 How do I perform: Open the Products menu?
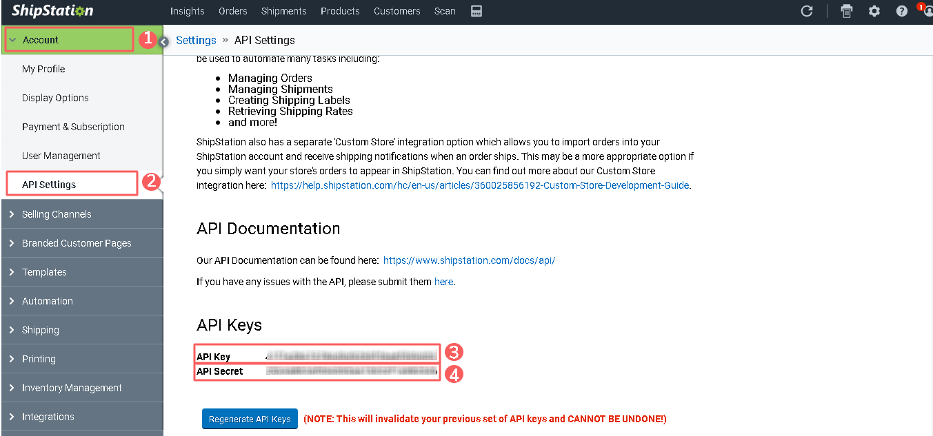point(340,11)
